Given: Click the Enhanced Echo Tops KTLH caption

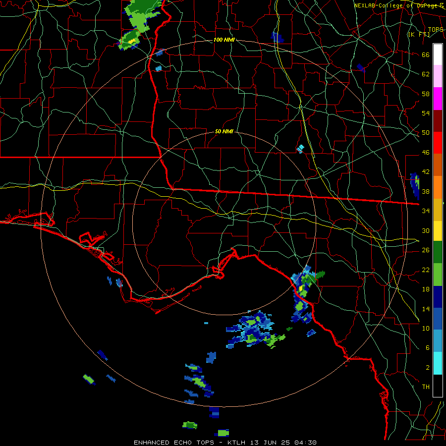Looking at the screenshot, I should [x=225, y=443].
